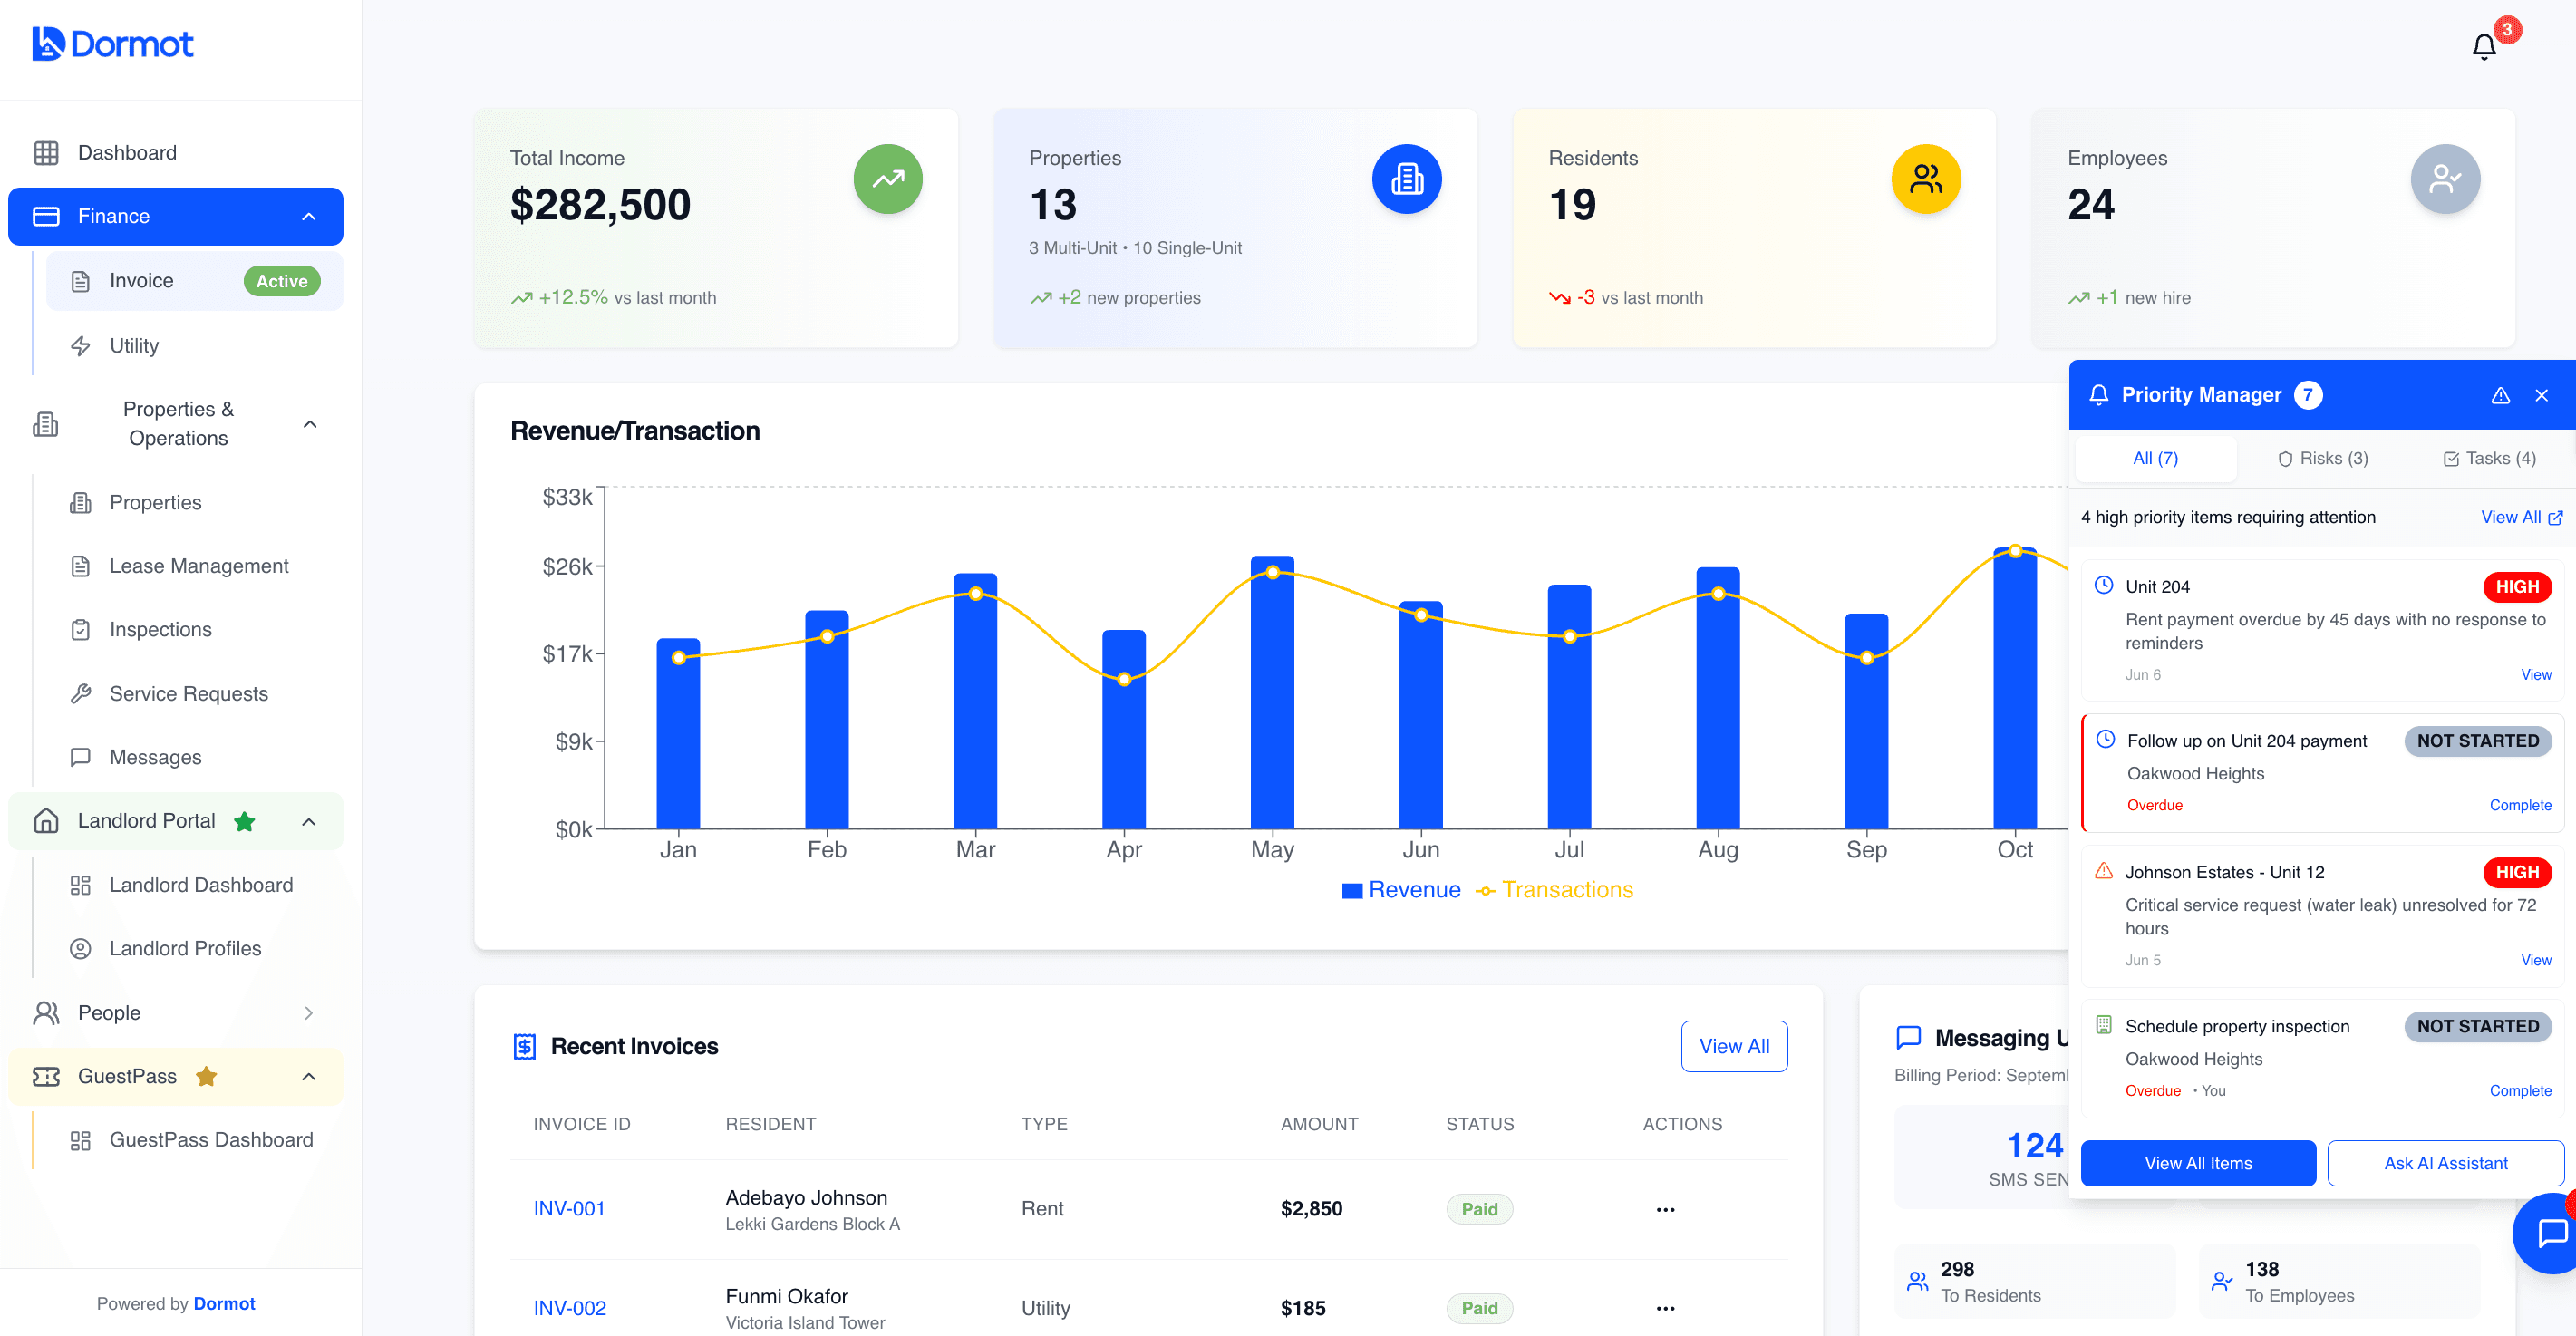Open Messages from the sidebar
The width and height of the screenshot is (2576, 1336).
(x=156, y=757)
